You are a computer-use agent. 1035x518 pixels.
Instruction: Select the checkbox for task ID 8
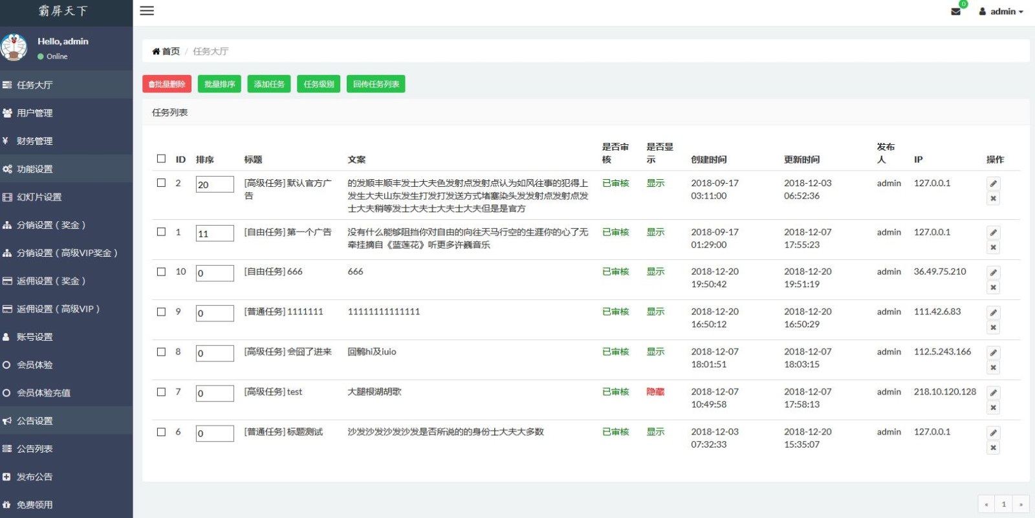point(161,352)
